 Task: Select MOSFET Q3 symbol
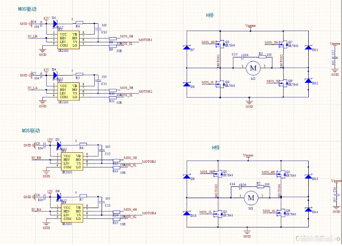(x=220, y=44)
